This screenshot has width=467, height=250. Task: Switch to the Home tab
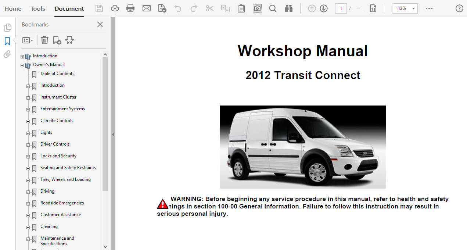point(13,8)
